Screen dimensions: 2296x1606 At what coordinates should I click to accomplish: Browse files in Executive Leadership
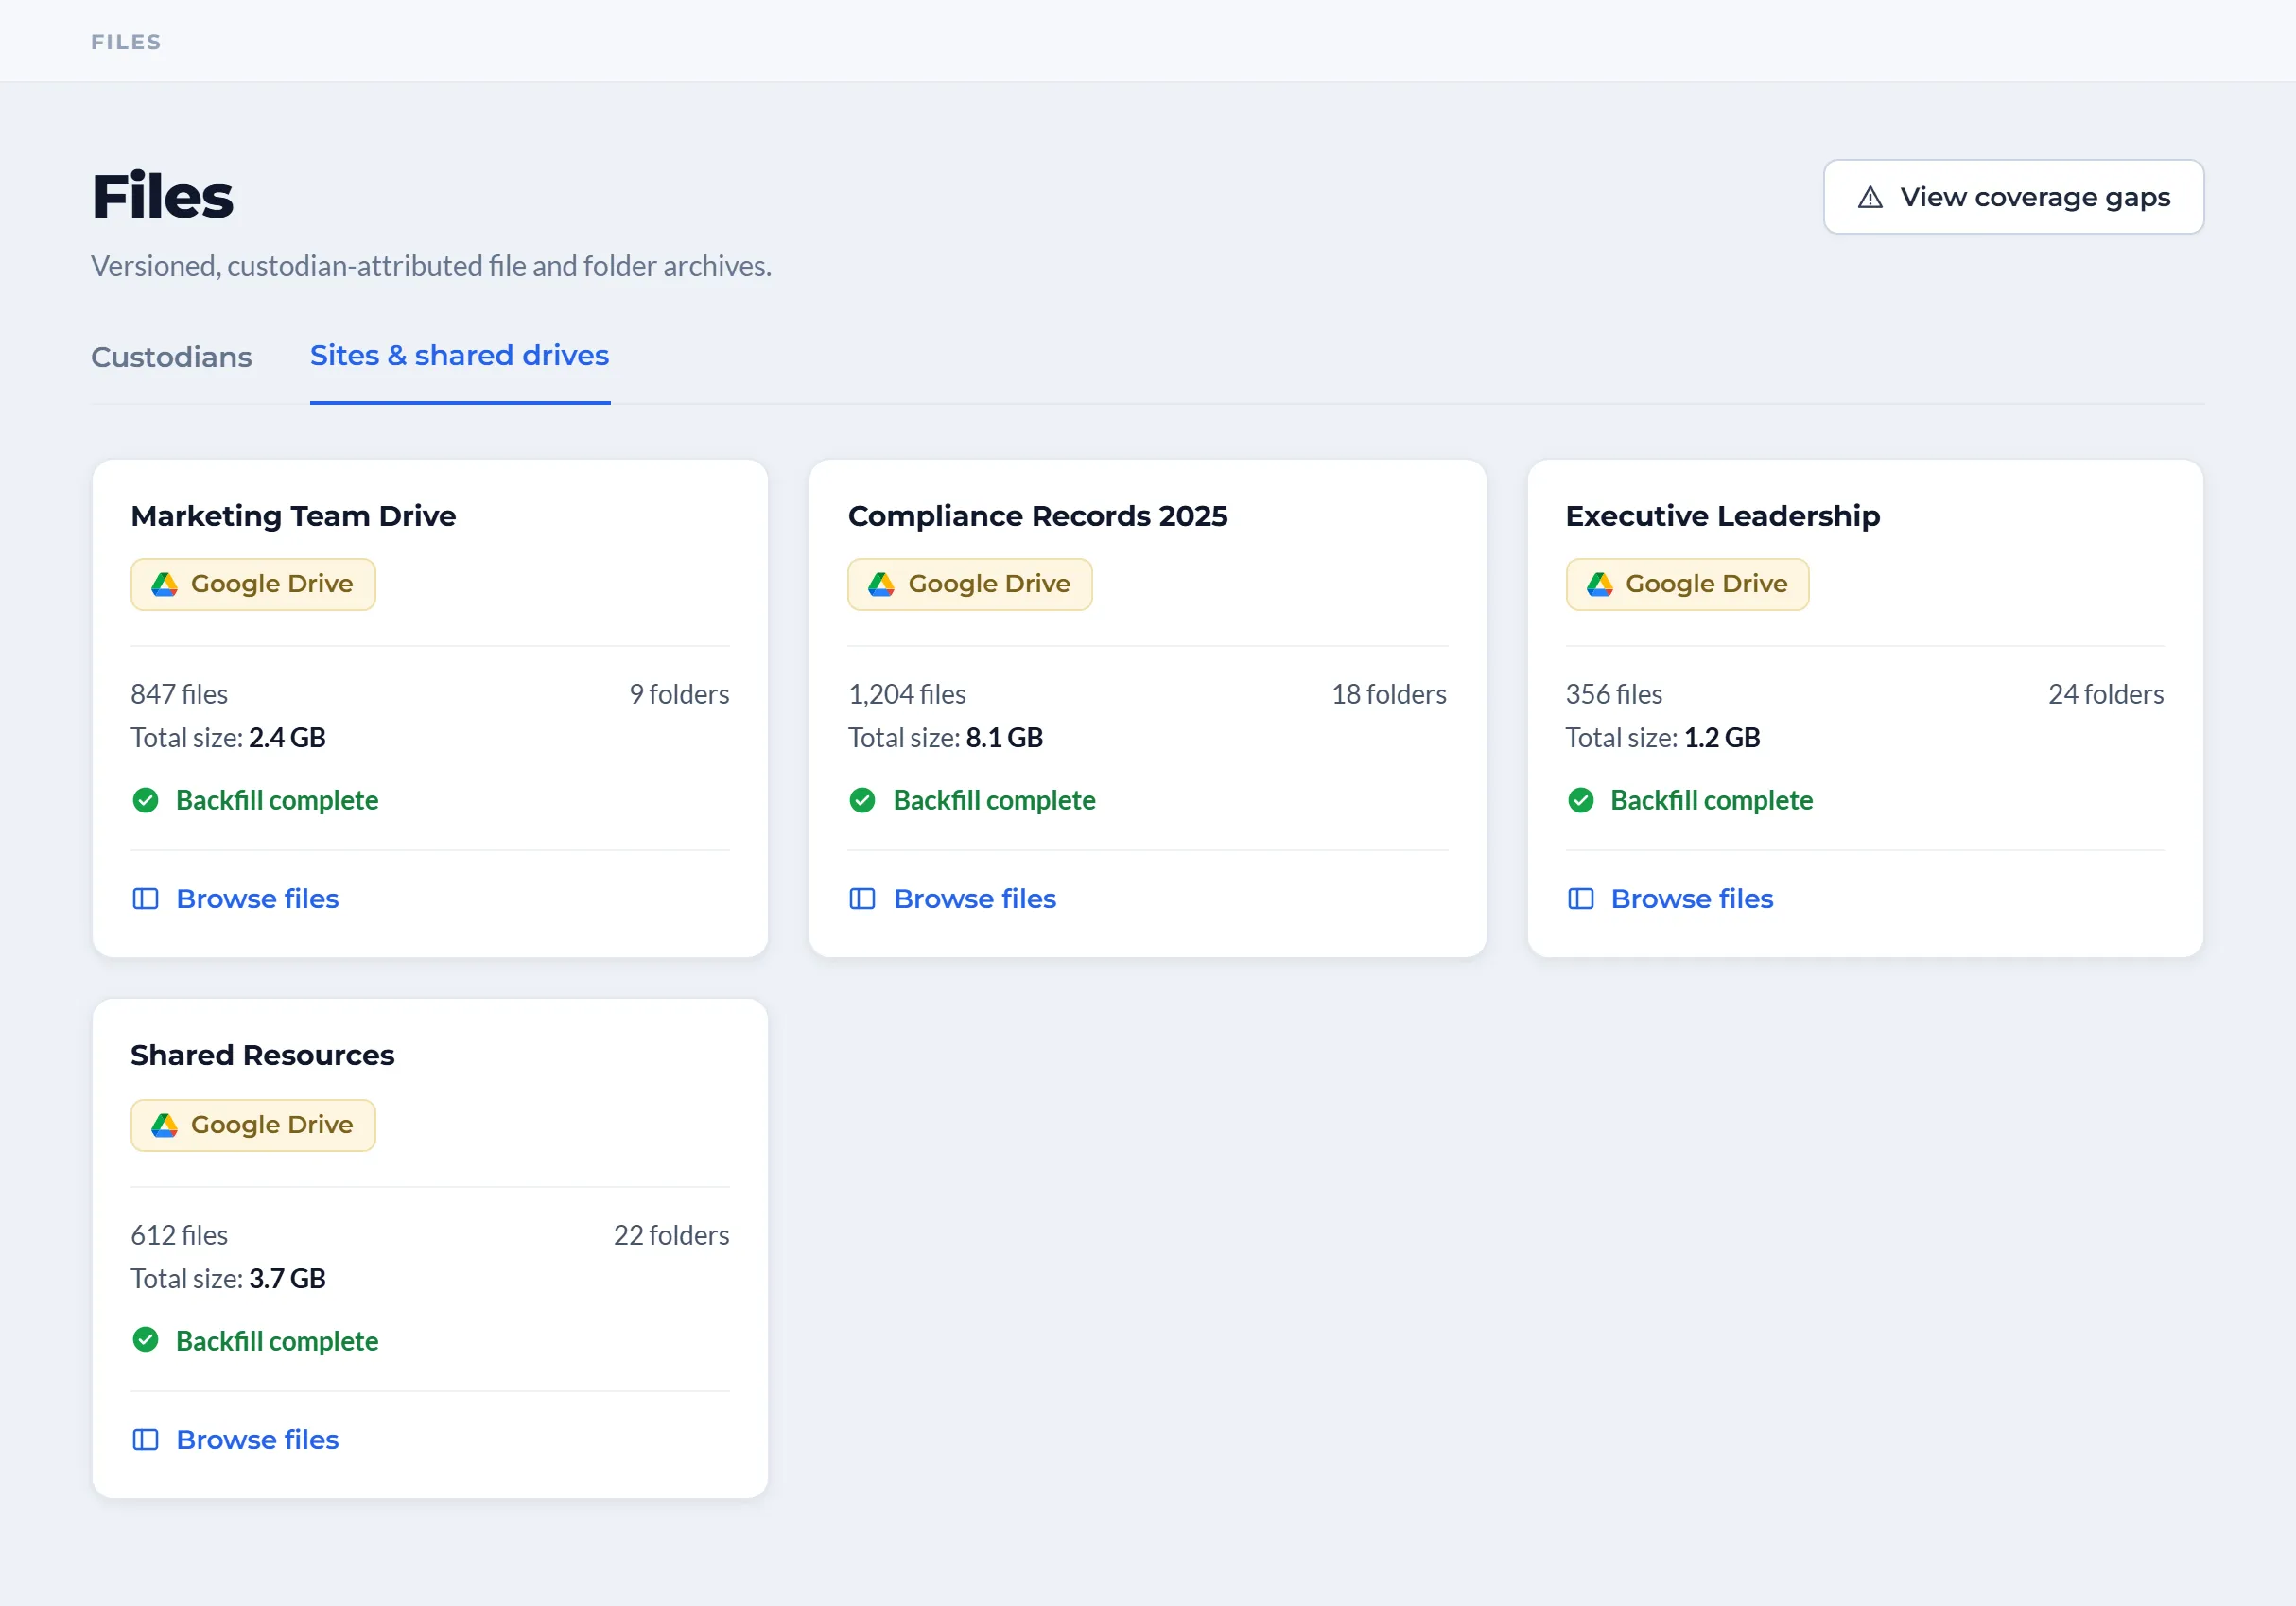pos(1670,899)
